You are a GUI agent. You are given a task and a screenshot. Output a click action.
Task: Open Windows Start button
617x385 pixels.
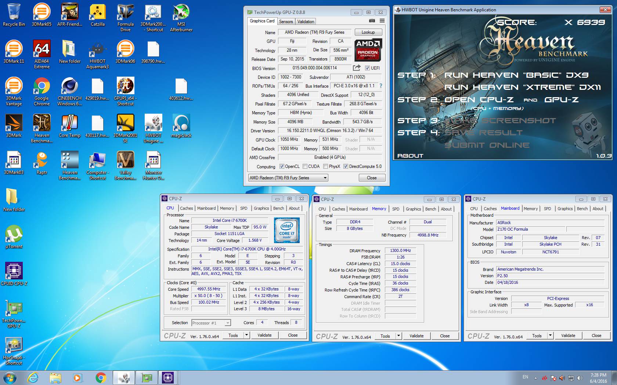click(x=10, y=377)
